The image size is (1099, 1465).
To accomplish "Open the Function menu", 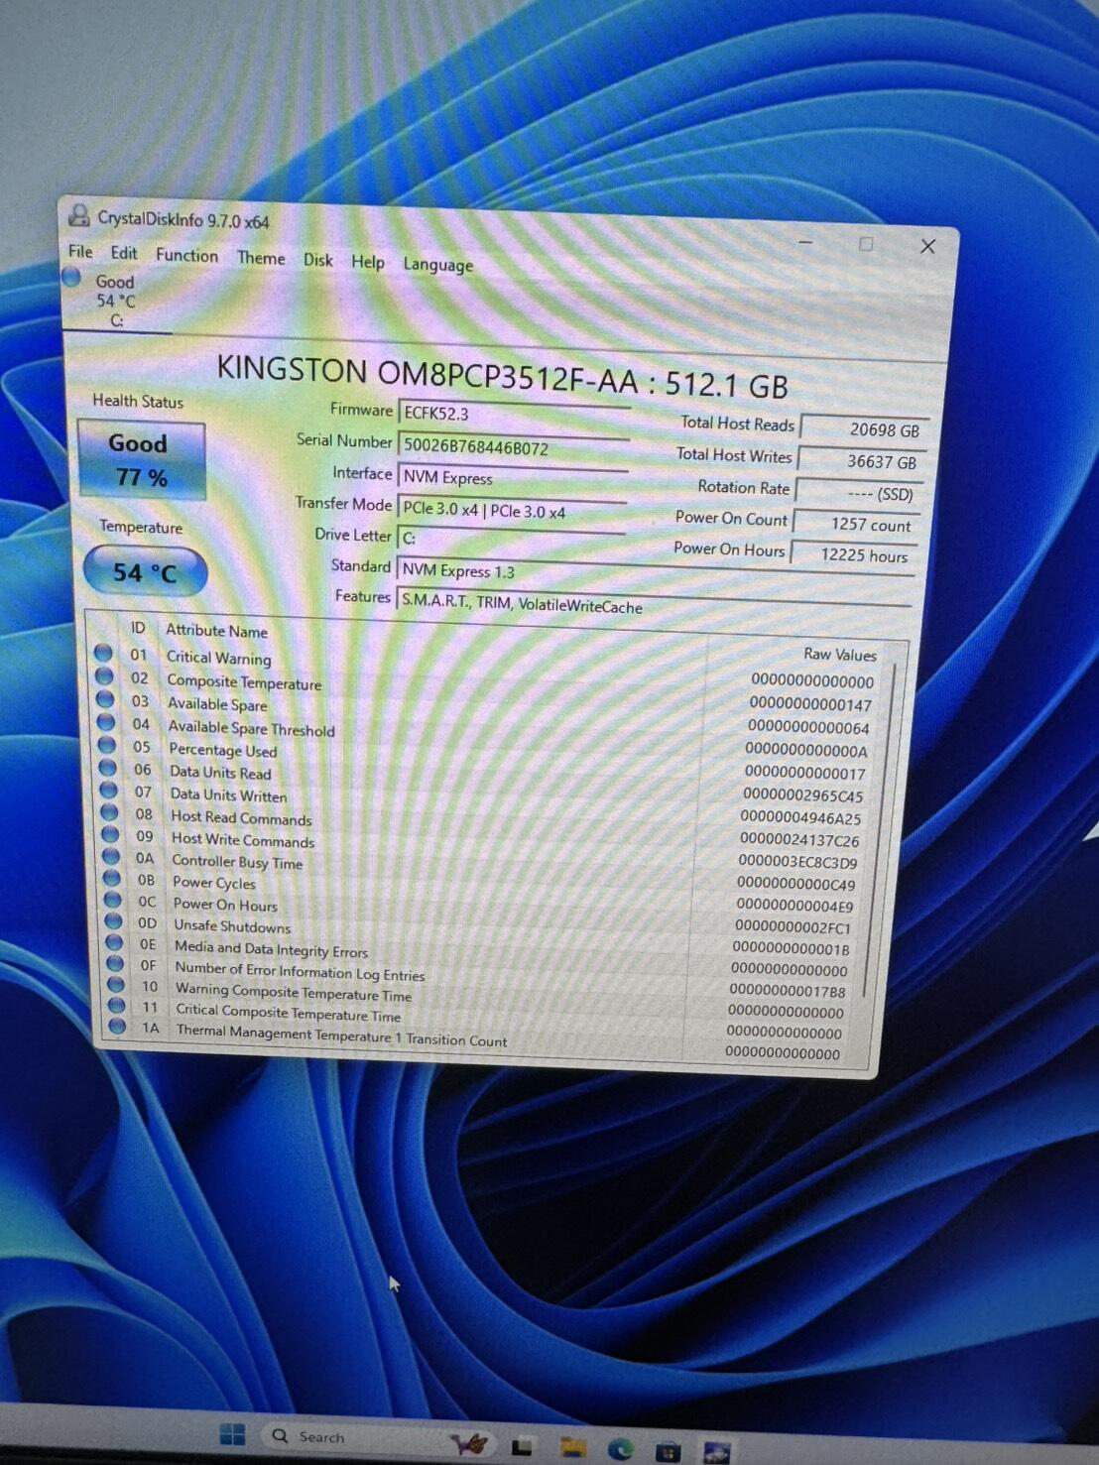I will coord(186,255).
